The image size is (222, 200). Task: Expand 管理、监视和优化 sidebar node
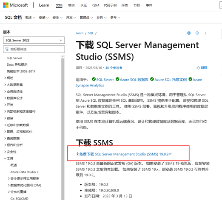point(18,131)
